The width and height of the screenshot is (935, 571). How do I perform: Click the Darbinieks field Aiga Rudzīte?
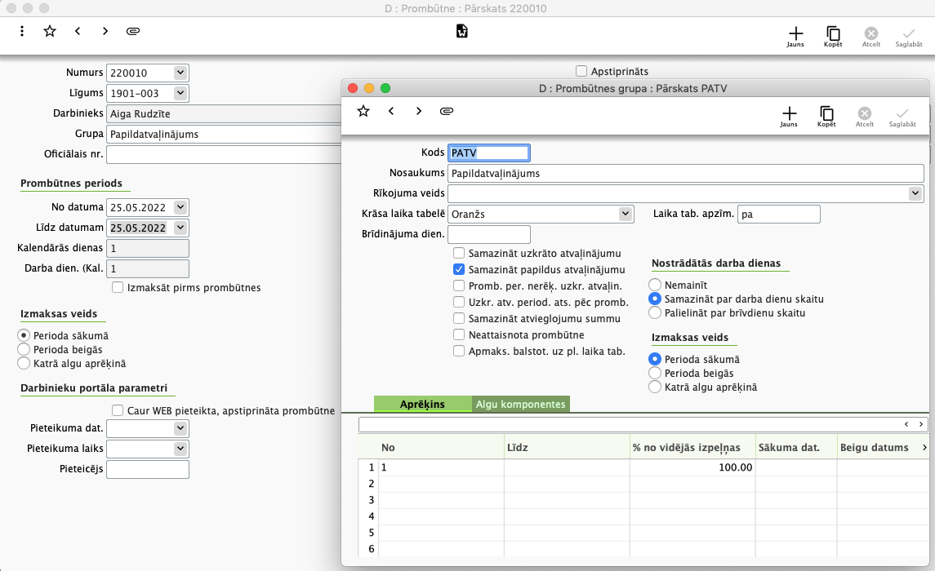pyautogui.click(x=224, y=113)
